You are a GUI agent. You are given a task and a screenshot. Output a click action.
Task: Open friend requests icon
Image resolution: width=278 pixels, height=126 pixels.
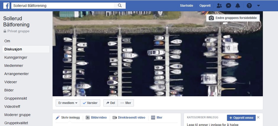click(219, 6)
